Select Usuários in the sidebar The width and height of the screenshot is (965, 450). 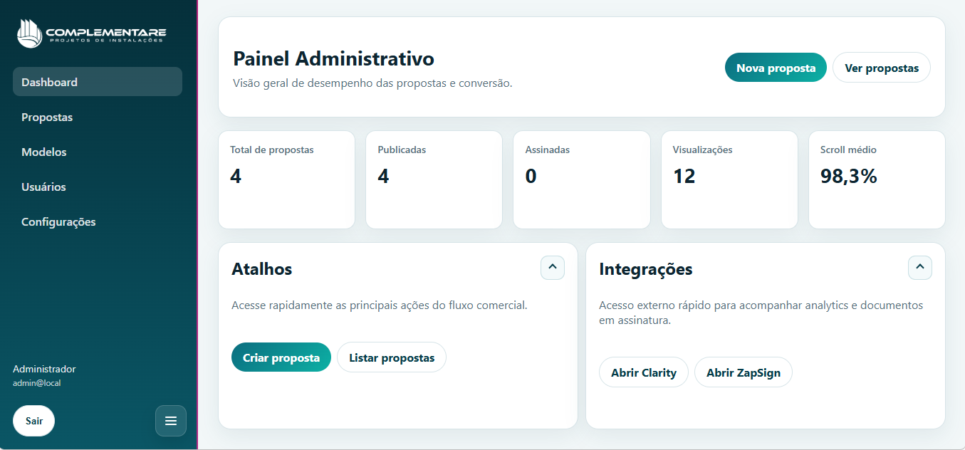[x=98, y=187]
